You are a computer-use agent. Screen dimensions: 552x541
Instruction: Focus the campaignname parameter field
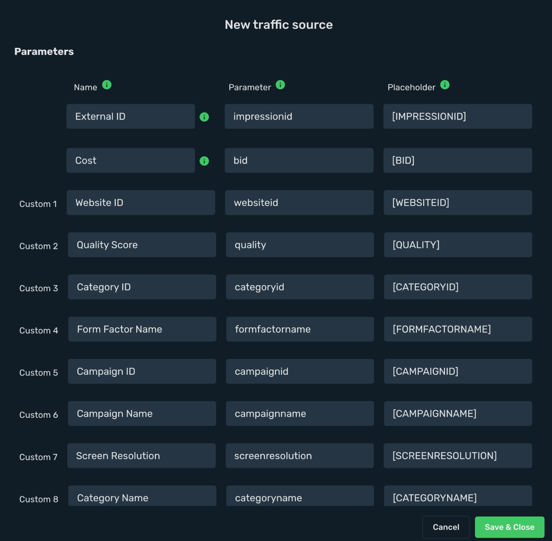pos(300,414)
